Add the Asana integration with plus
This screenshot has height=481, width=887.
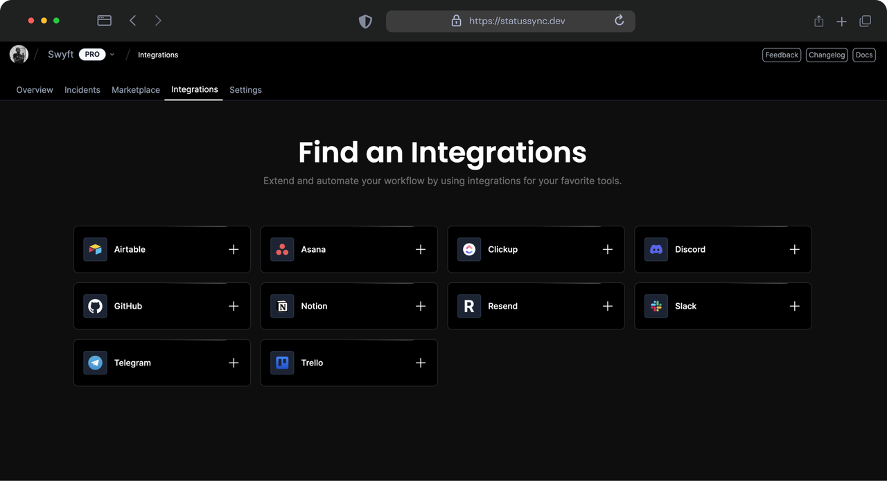tap(421, 249)
